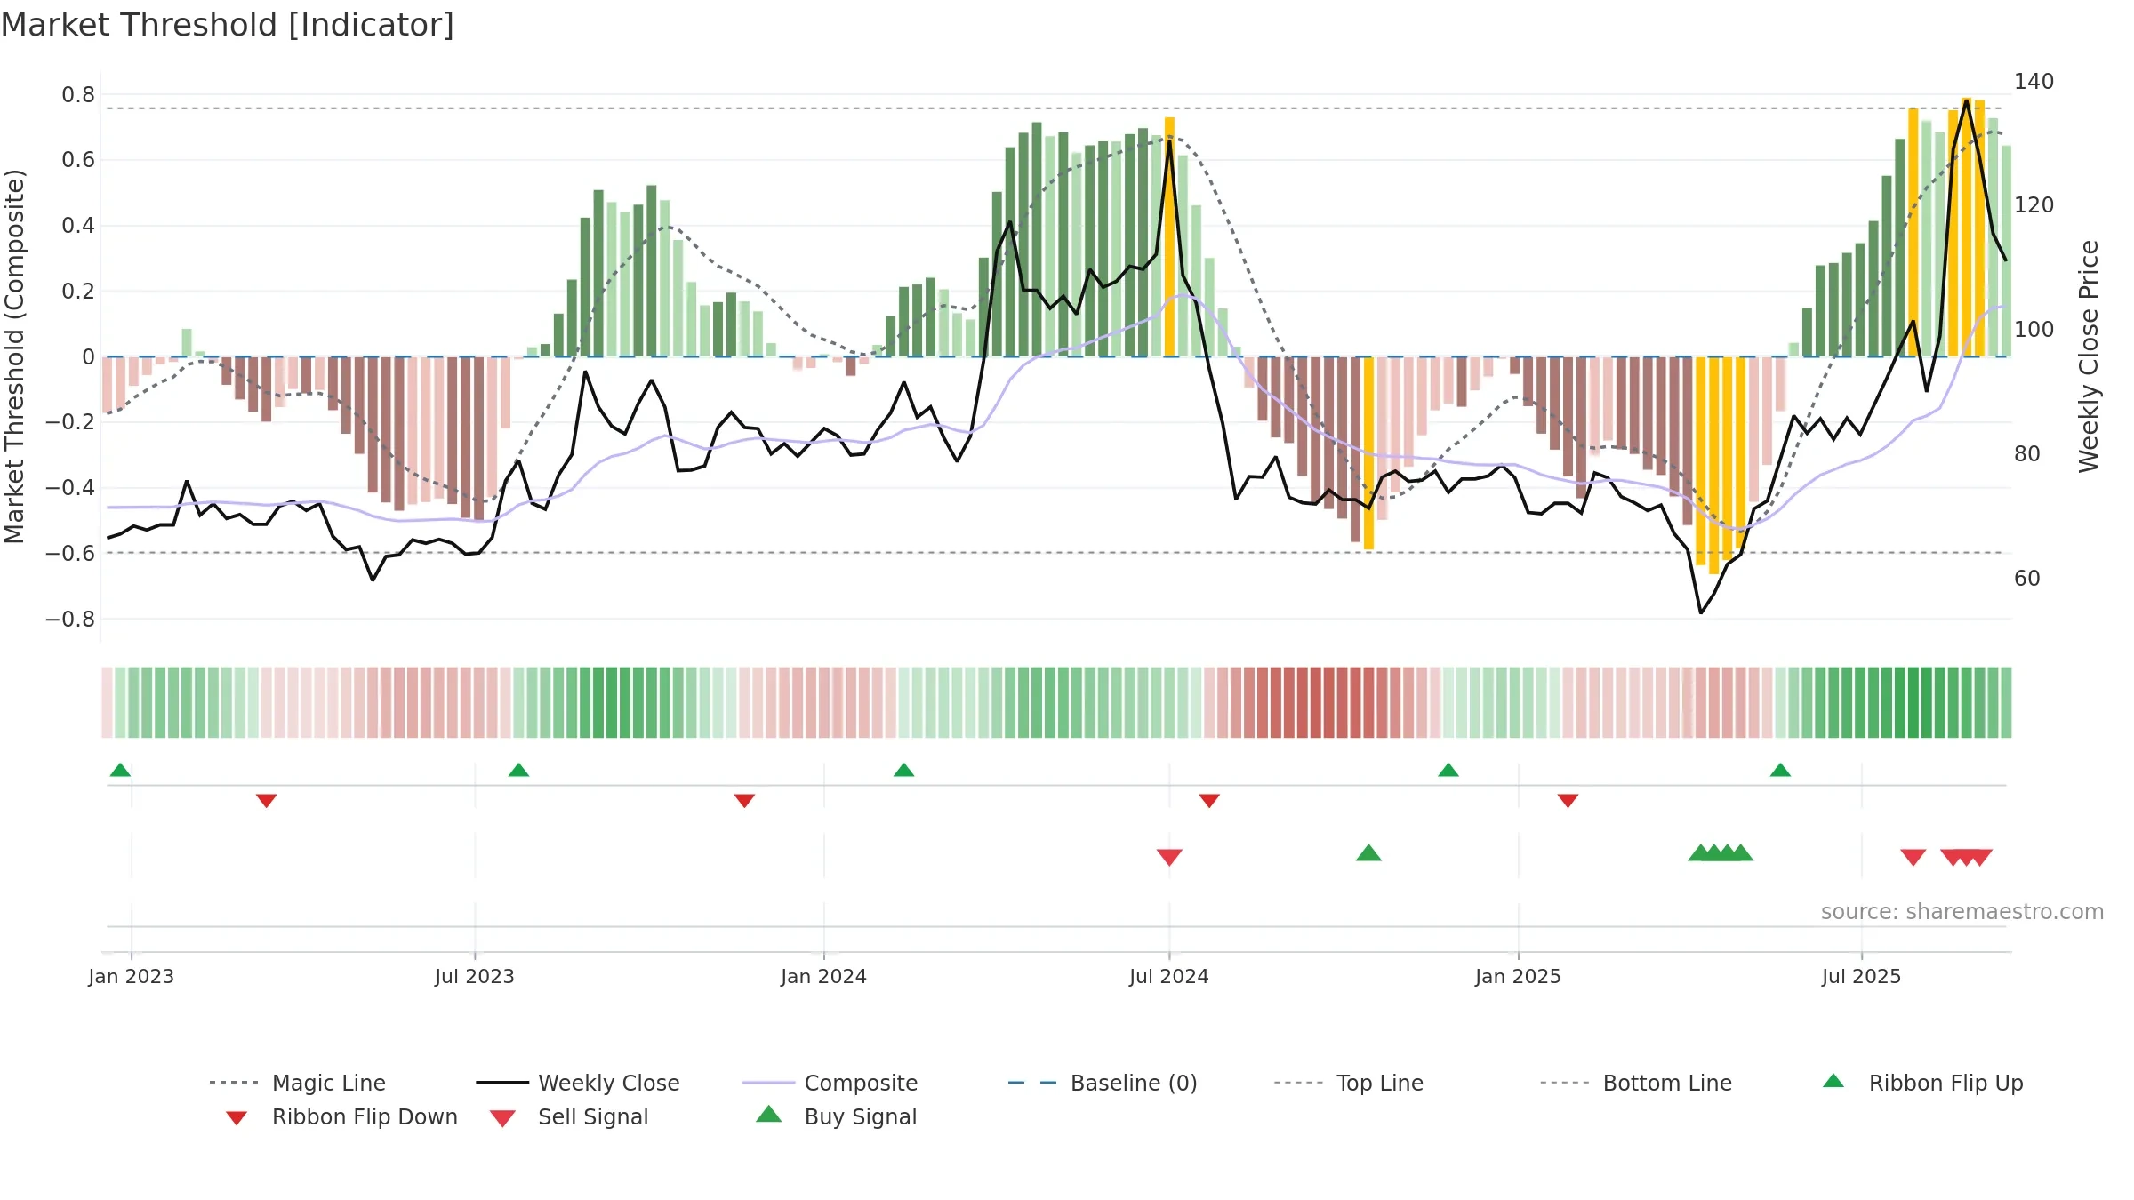Click the Jul 2025 x-axis label
Screen dimensions: 2134x1200
coord(1861,976)
